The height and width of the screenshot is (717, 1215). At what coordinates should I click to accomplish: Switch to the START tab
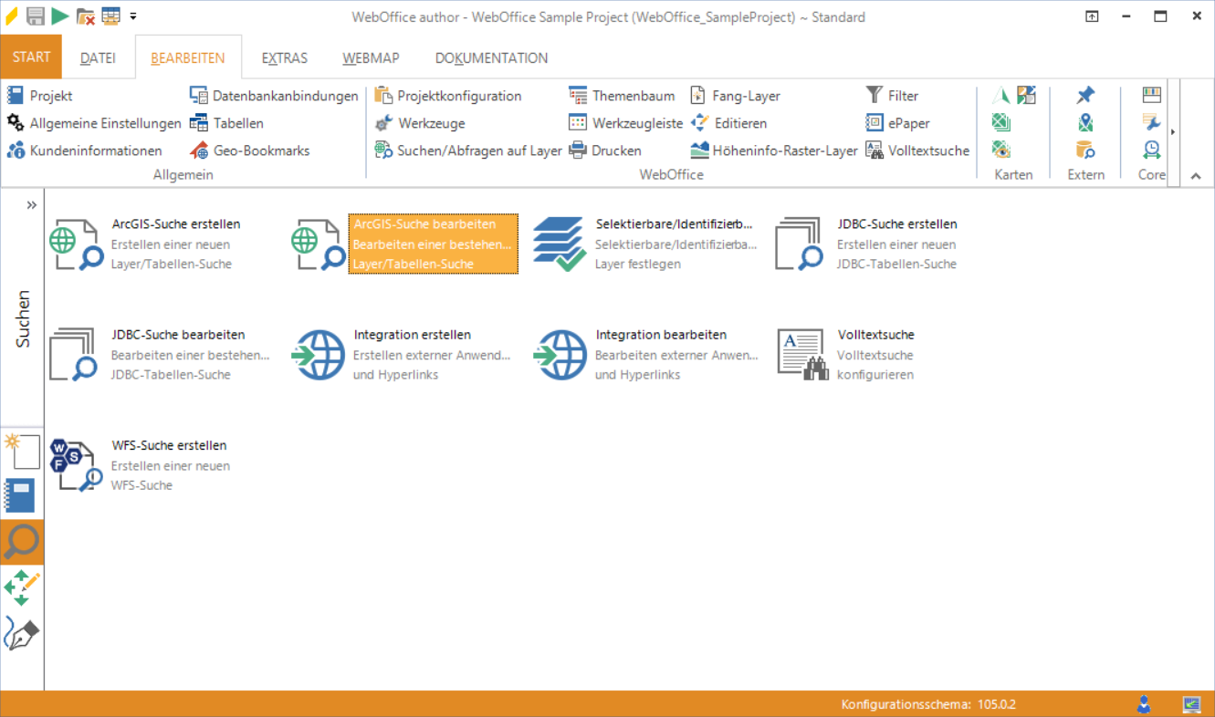click(x=31, y=57)
